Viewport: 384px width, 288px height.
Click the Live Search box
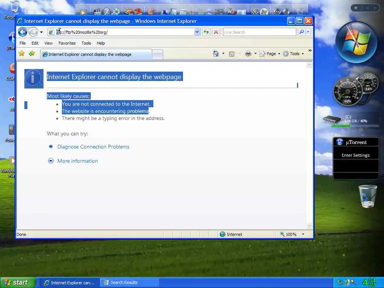(259, 32)
